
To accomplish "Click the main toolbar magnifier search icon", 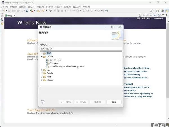I will click(x=151, y=11).
